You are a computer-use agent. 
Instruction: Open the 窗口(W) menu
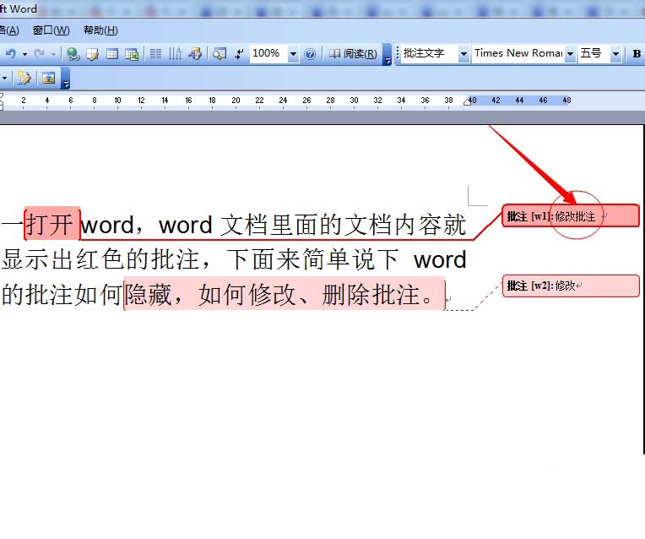pyautogui.click(x=51, y=30)
